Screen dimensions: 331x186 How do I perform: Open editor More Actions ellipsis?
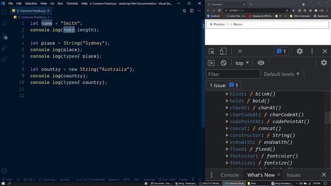tap(199, 11)
